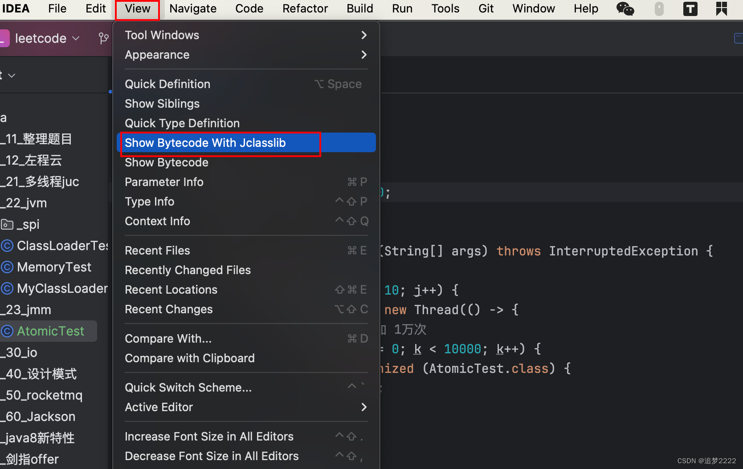Viewport: 743px width, 469px height.
Task: Choose Parameter Info
Action: click(246, 182)
